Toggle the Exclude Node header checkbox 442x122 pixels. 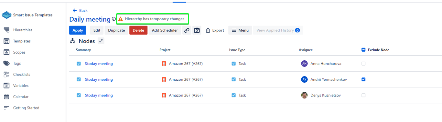[363, 50]
